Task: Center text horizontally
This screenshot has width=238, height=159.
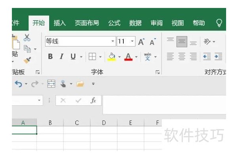Action: coord(182,56)
